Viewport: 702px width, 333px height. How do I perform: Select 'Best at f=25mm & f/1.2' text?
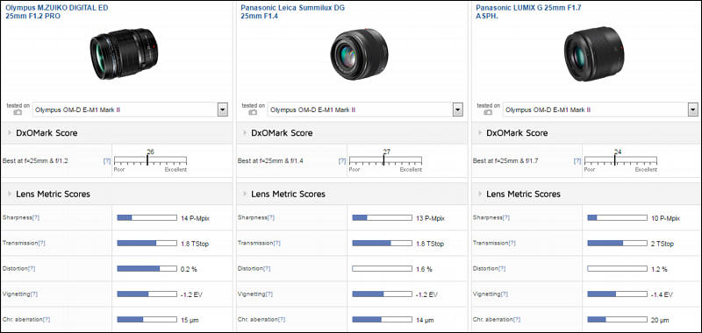click(35, 161)
